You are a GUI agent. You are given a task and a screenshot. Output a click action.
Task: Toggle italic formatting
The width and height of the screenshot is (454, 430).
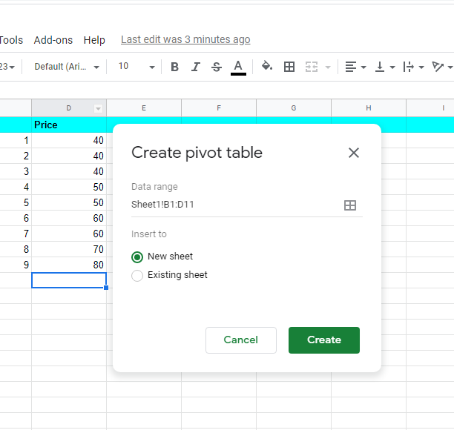196,67
